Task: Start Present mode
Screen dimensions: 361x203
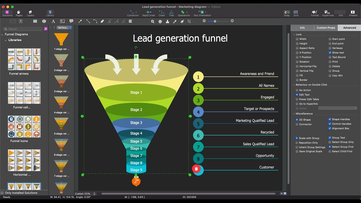Action: pyautogui.click(x=353, y=13)
